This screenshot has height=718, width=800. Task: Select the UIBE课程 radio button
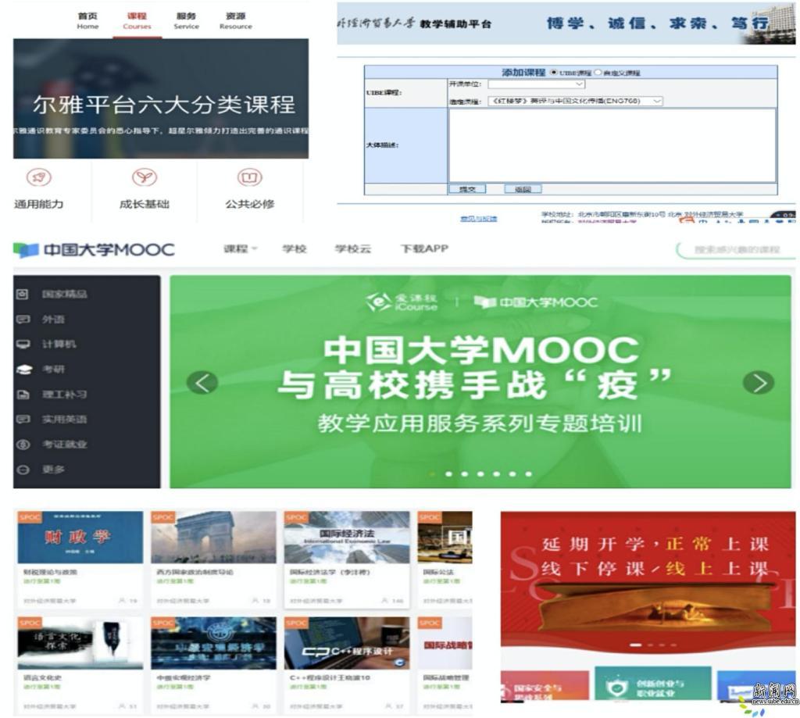click(554, 73)
